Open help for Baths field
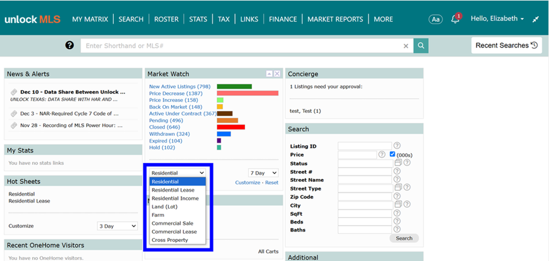This screenshot has width=549, height=261. pyautogui.click(x=397, y=229)
